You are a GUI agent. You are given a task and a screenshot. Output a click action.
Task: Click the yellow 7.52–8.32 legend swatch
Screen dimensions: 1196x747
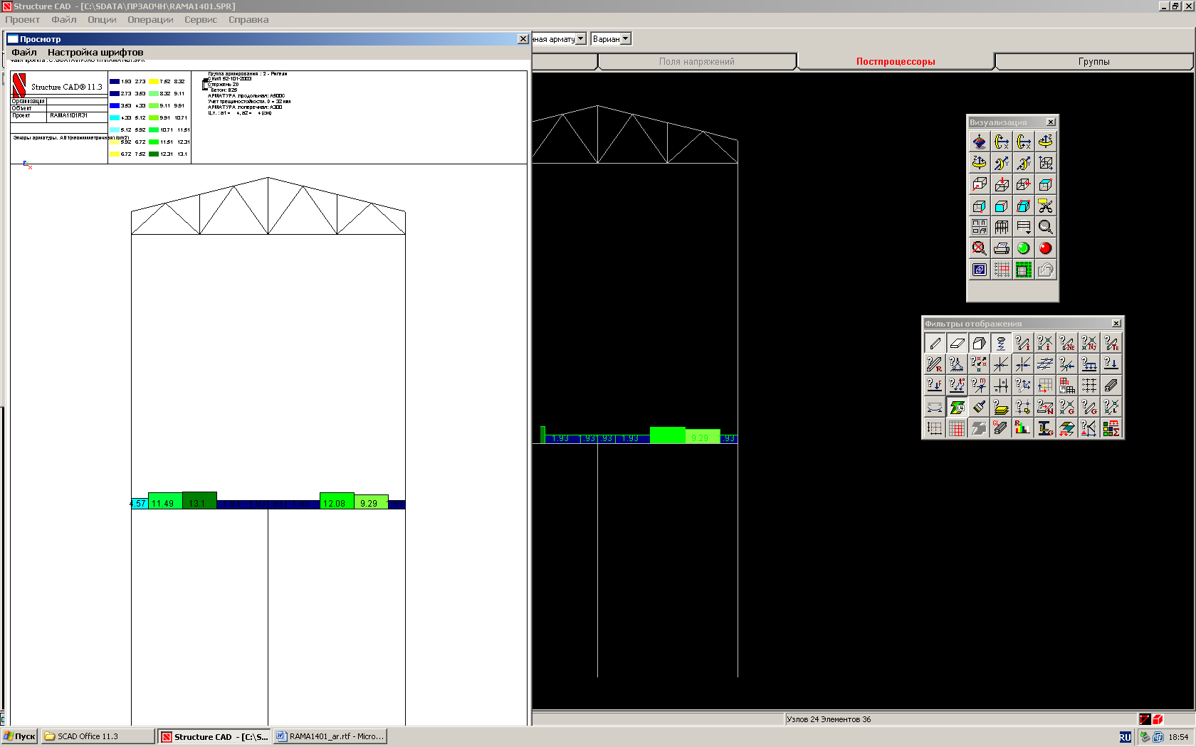pyautogui.click(x=154, y=82)
